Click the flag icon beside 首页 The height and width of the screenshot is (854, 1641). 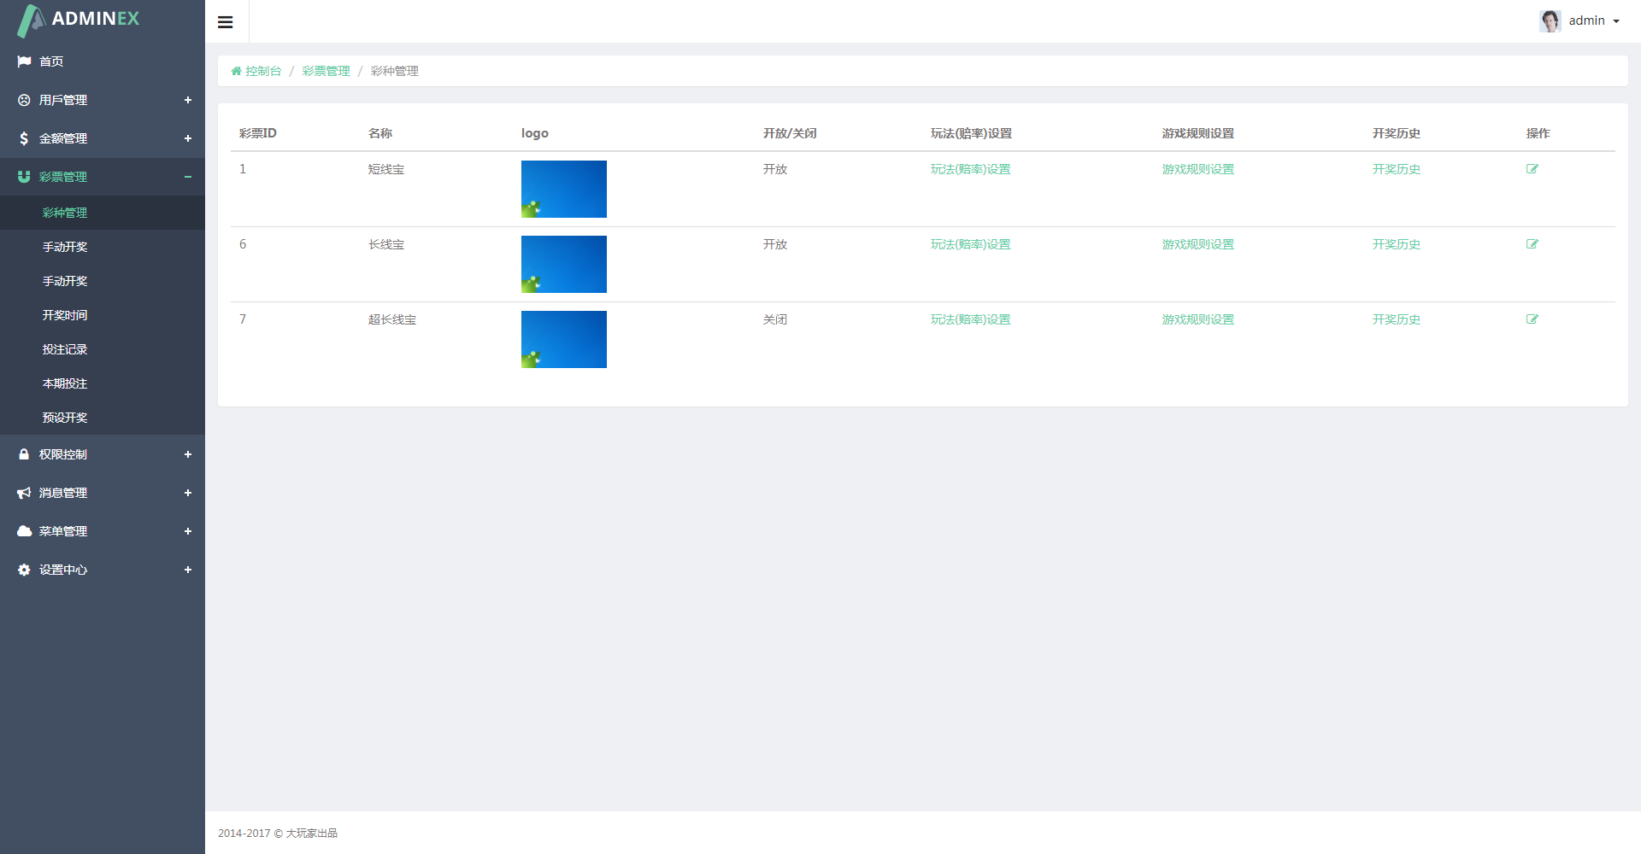pyautogui.click(x=24, y=61)
